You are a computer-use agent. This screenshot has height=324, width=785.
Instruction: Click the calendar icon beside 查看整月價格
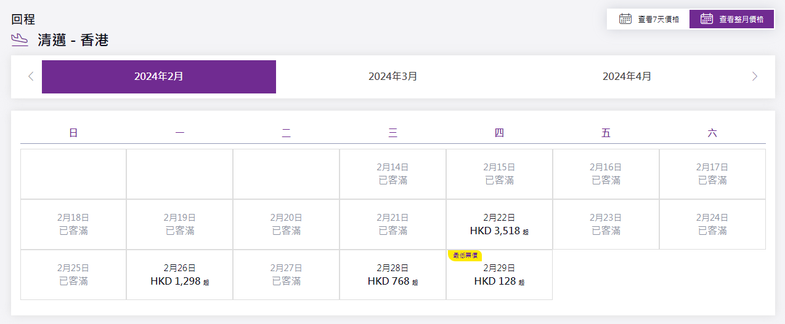pyautogui.click(x=707, y=18)
